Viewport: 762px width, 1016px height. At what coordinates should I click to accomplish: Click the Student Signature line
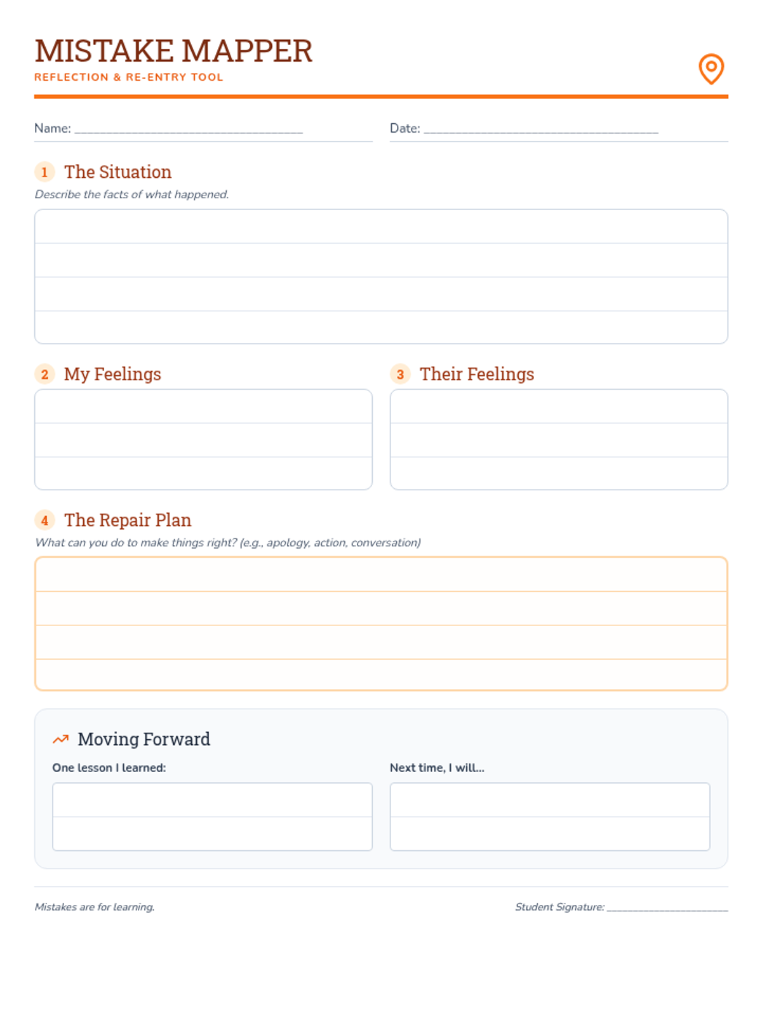(667, 907)
